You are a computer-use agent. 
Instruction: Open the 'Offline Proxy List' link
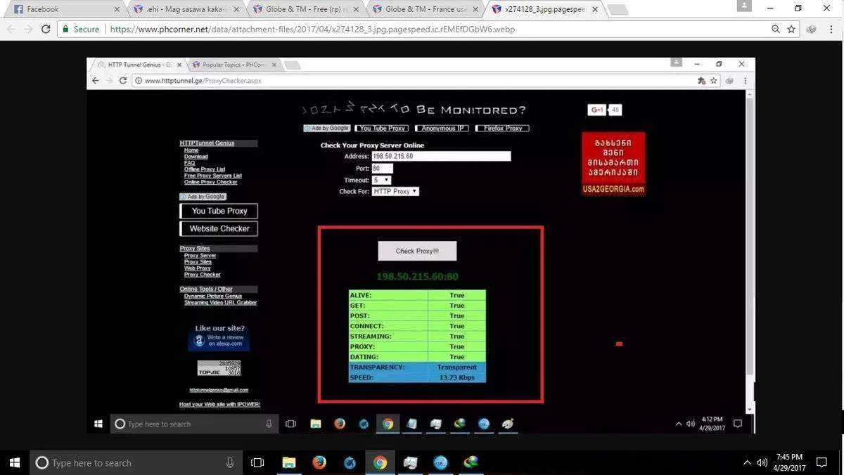click(205, 169)
